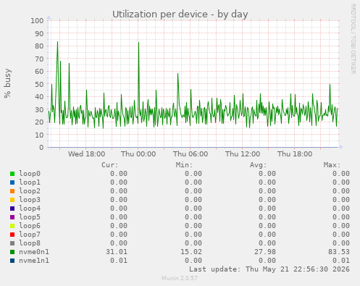Click the loop6 lime color swatch
360x286 pixels.
pos(12,226)
